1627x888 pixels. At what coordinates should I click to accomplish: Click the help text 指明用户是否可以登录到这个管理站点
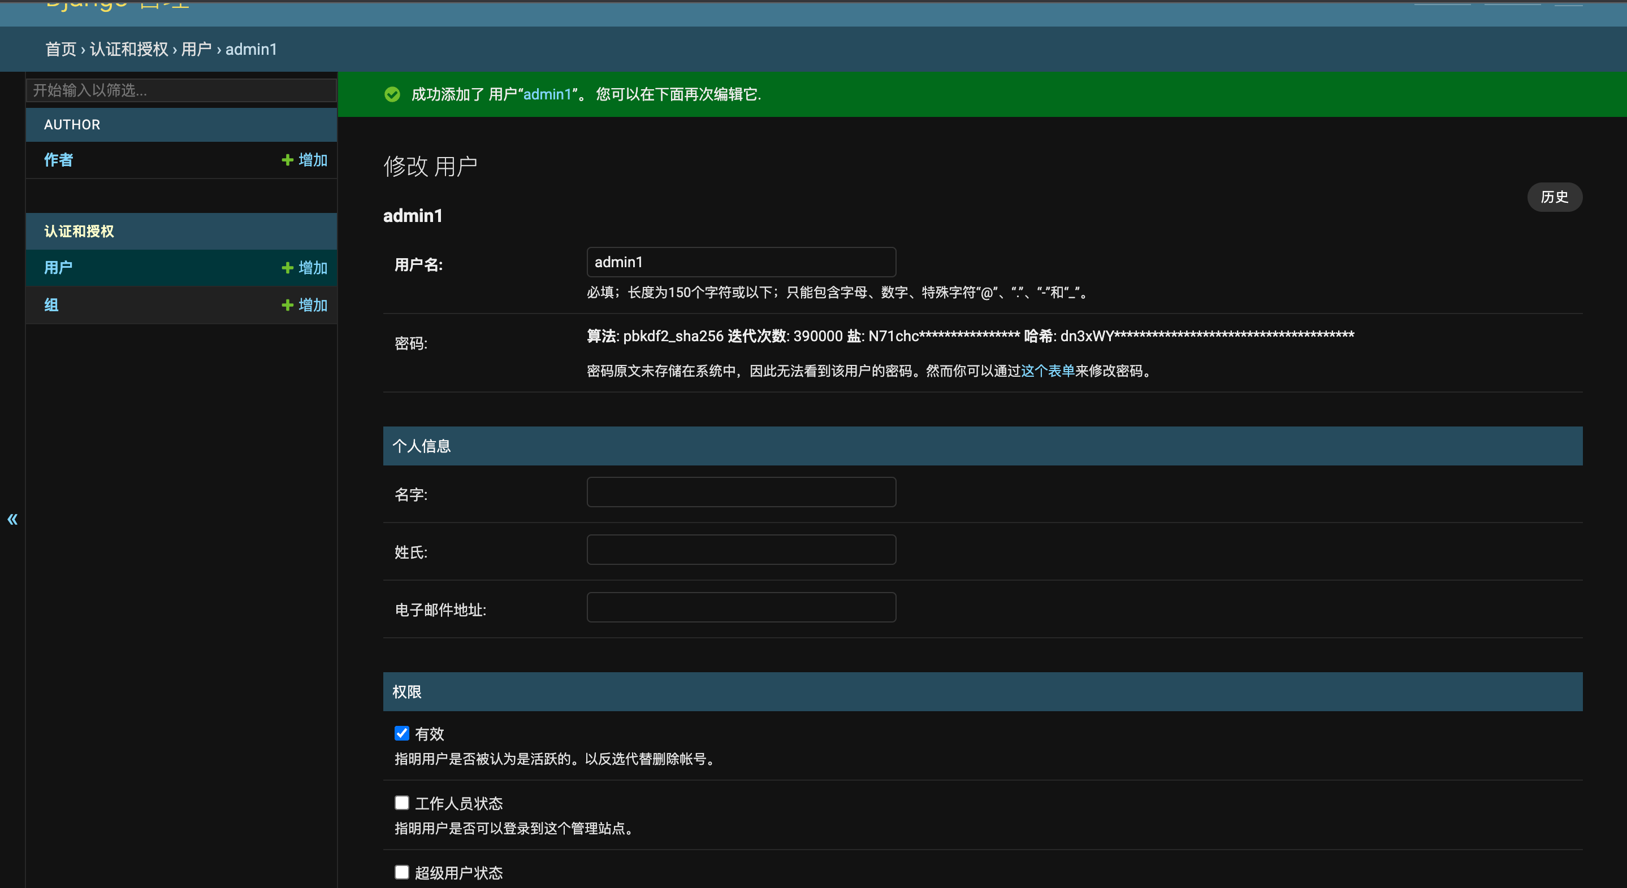[x=514, y=828]
